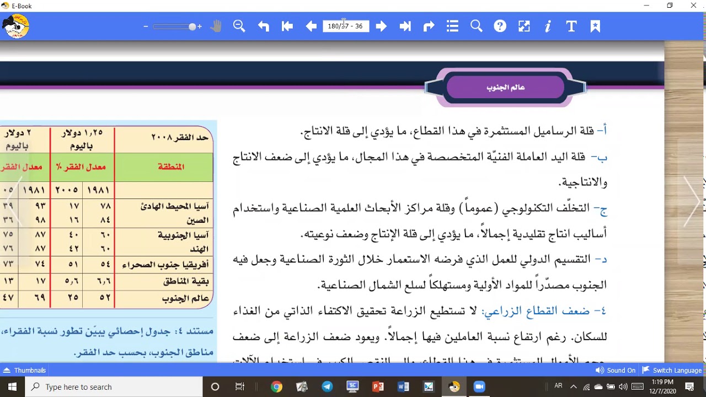This screenshot has width=706, height=397.
Task: Jump to the first page
Action: point(287,26)
